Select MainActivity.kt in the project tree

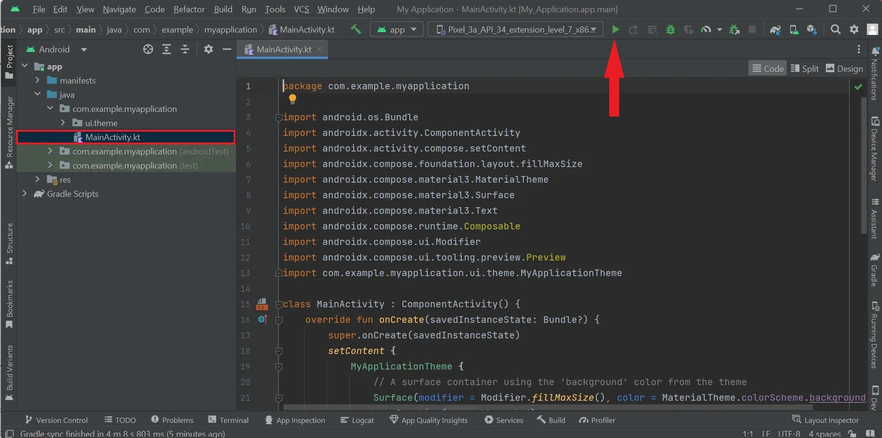coord(112,137)
